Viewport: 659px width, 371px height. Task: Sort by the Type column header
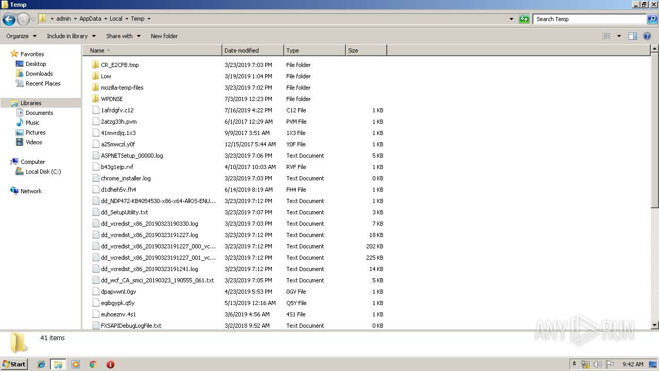[315, 50]
